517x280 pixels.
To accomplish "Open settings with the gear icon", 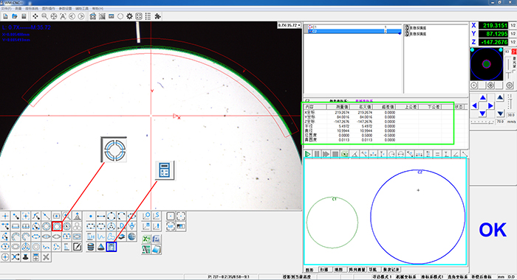I will pos(129,16).
